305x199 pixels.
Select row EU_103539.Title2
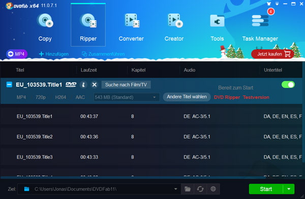point(151,137)
